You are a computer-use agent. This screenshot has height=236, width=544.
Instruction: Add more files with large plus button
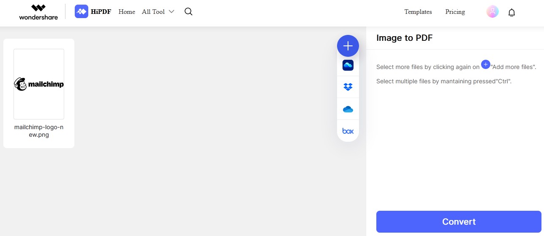(348, 46)
